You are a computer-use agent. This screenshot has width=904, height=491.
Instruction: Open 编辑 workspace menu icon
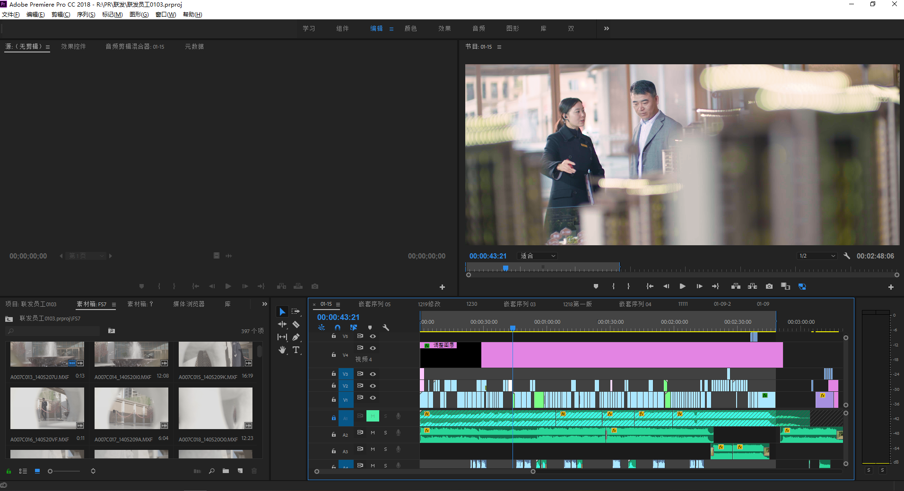click(x=391, y=29)
